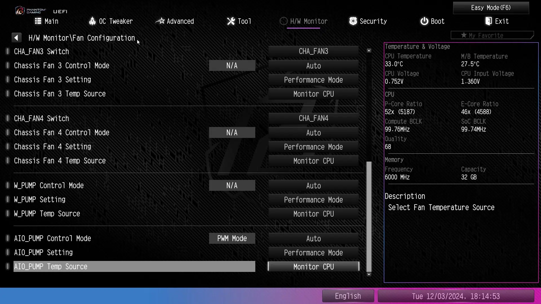This screenshot has width=541, height=304.
Task: Select Chassis Fan 3 Setting label
Action: 52,80
